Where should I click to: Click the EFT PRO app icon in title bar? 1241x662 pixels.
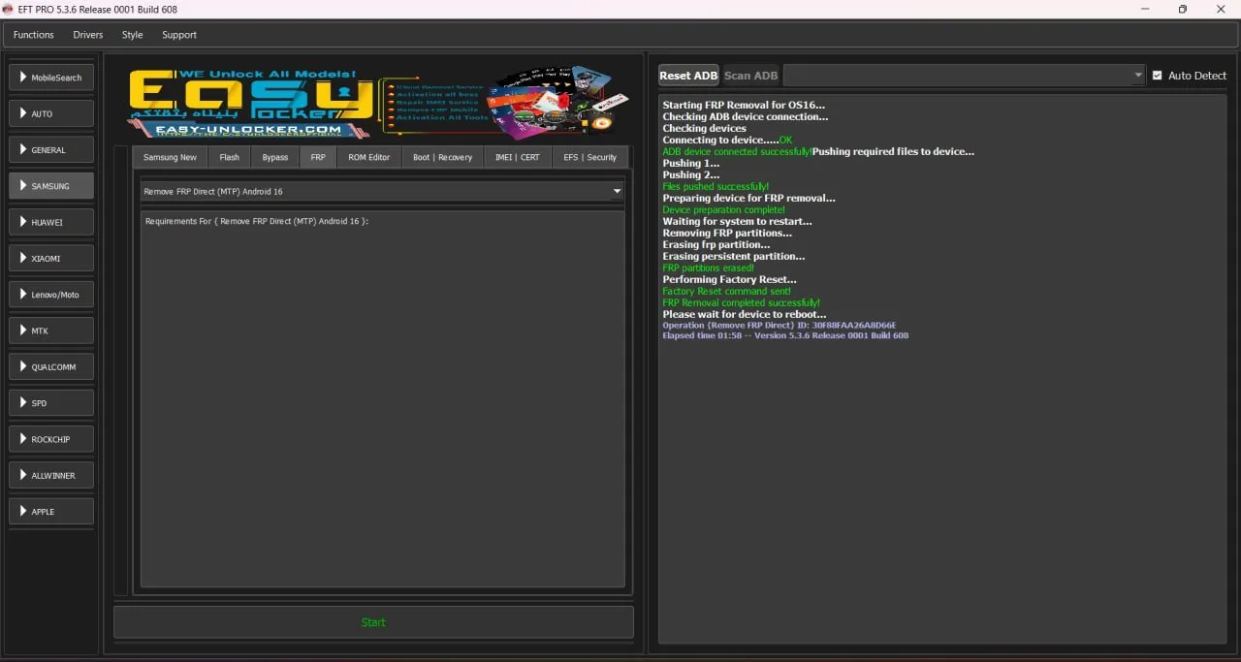8,9
